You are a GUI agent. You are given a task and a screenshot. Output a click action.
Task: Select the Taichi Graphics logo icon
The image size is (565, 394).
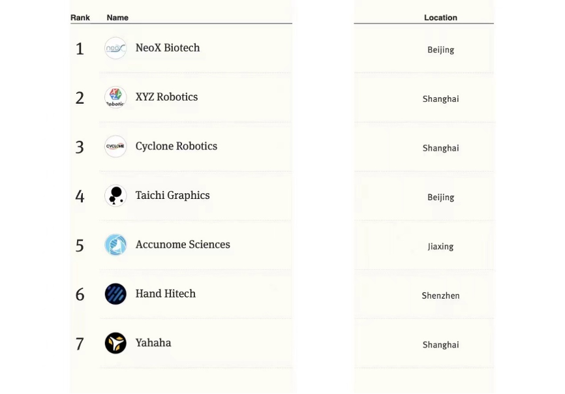[115, 196]
